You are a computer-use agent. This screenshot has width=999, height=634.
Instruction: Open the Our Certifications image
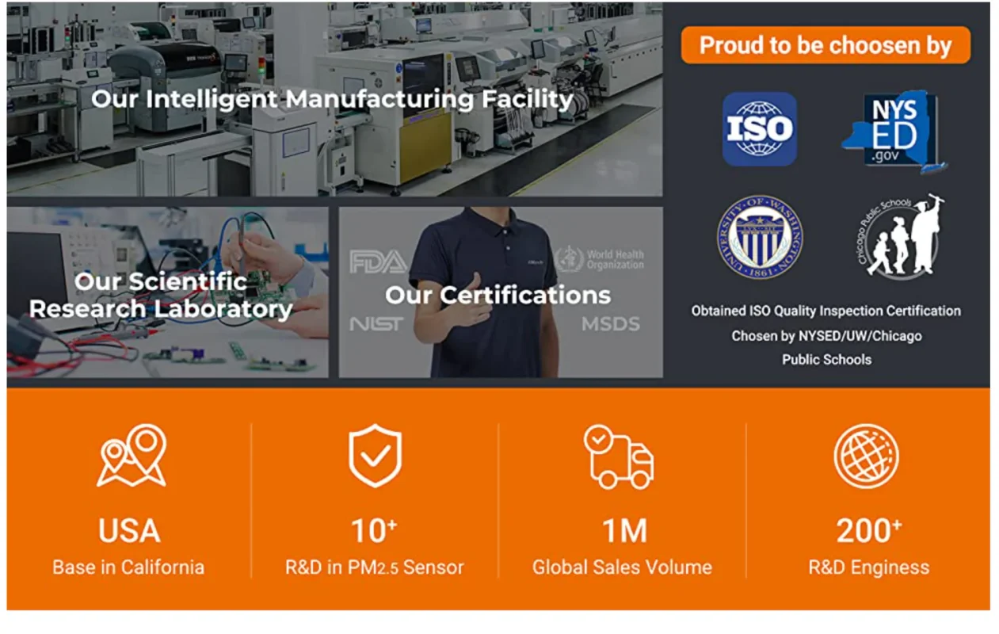(x=501, y=292)
